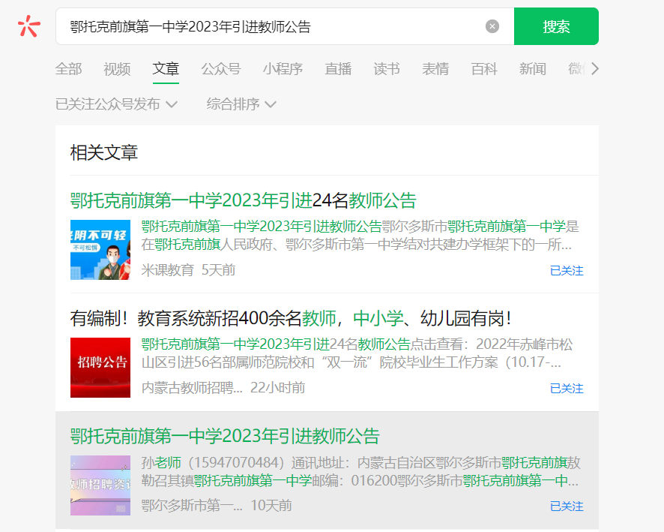This screenshot has height=532, width=664.
Task: Click the snippet starting 鄂尔多斯市鄂托克前旗第一中学是
Action: (360, 236)
